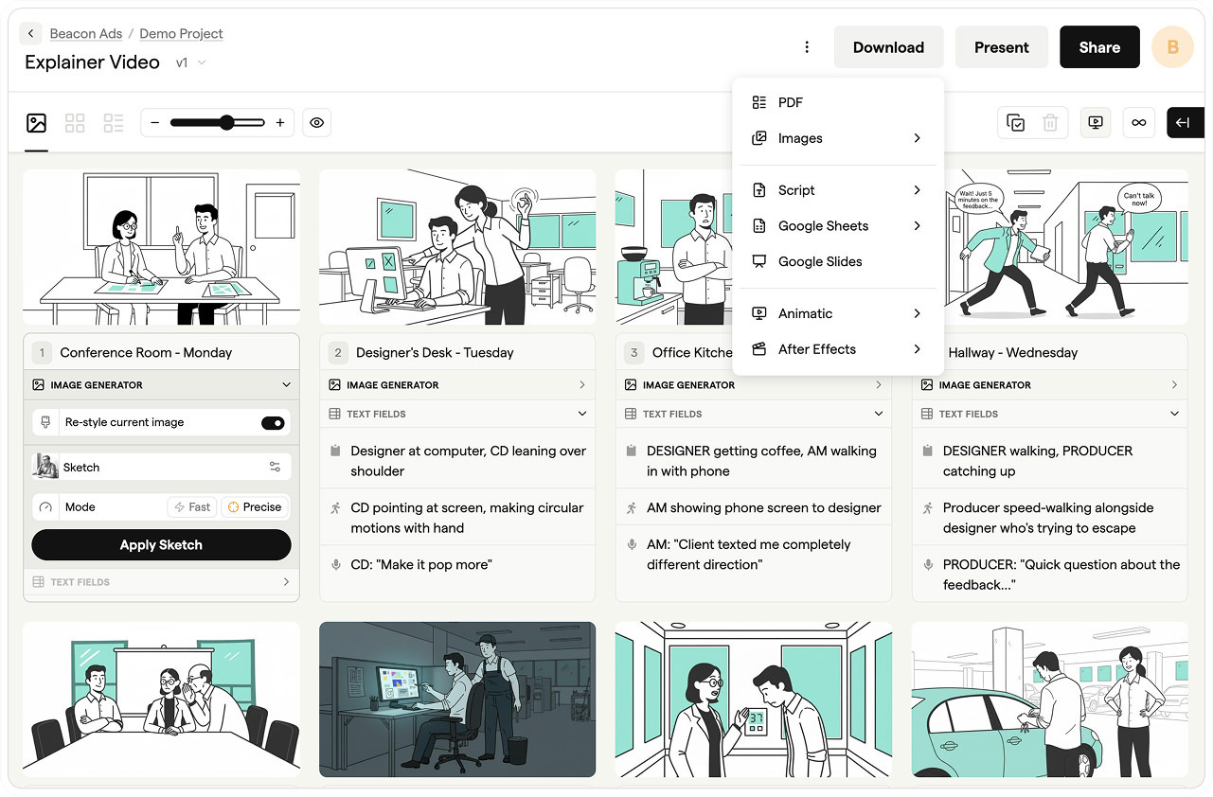Viewport: 1213px width, 797px height.
Task: Adjust the zoom level slider
Action: pyautogui.click(x=224, y=122)
